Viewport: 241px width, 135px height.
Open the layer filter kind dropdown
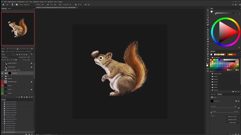tap(7, 54)
